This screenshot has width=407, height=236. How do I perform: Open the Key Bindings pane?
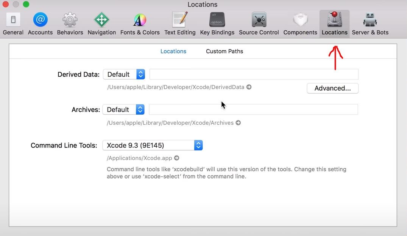(217, 23)
